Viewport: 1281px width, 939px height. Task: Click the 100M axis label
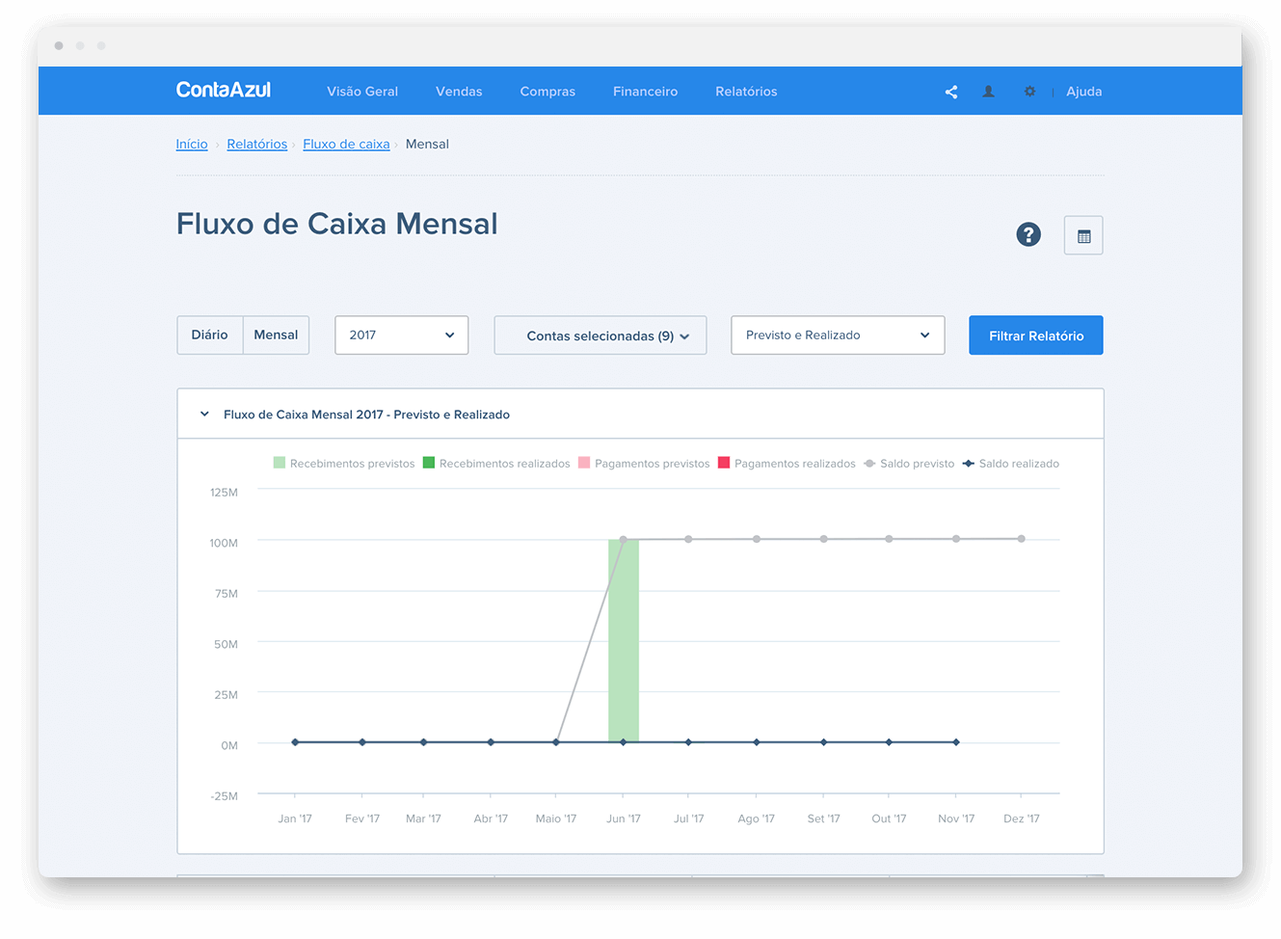(224, 543)
